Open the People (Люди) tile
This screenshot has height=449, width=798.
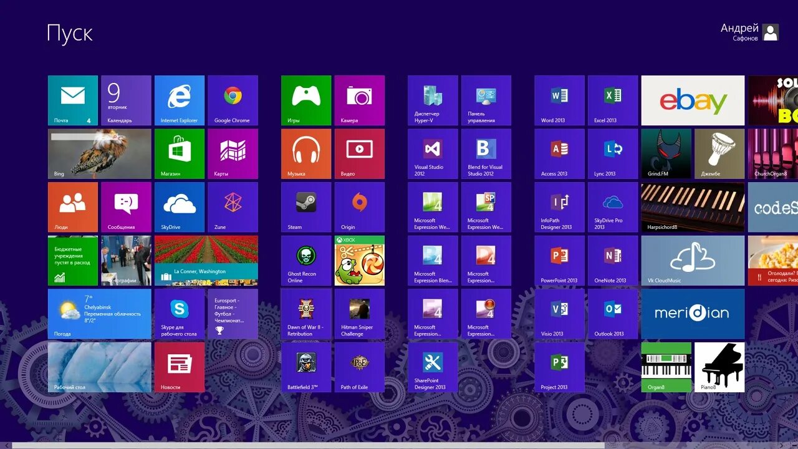click(x=73, y=207)
